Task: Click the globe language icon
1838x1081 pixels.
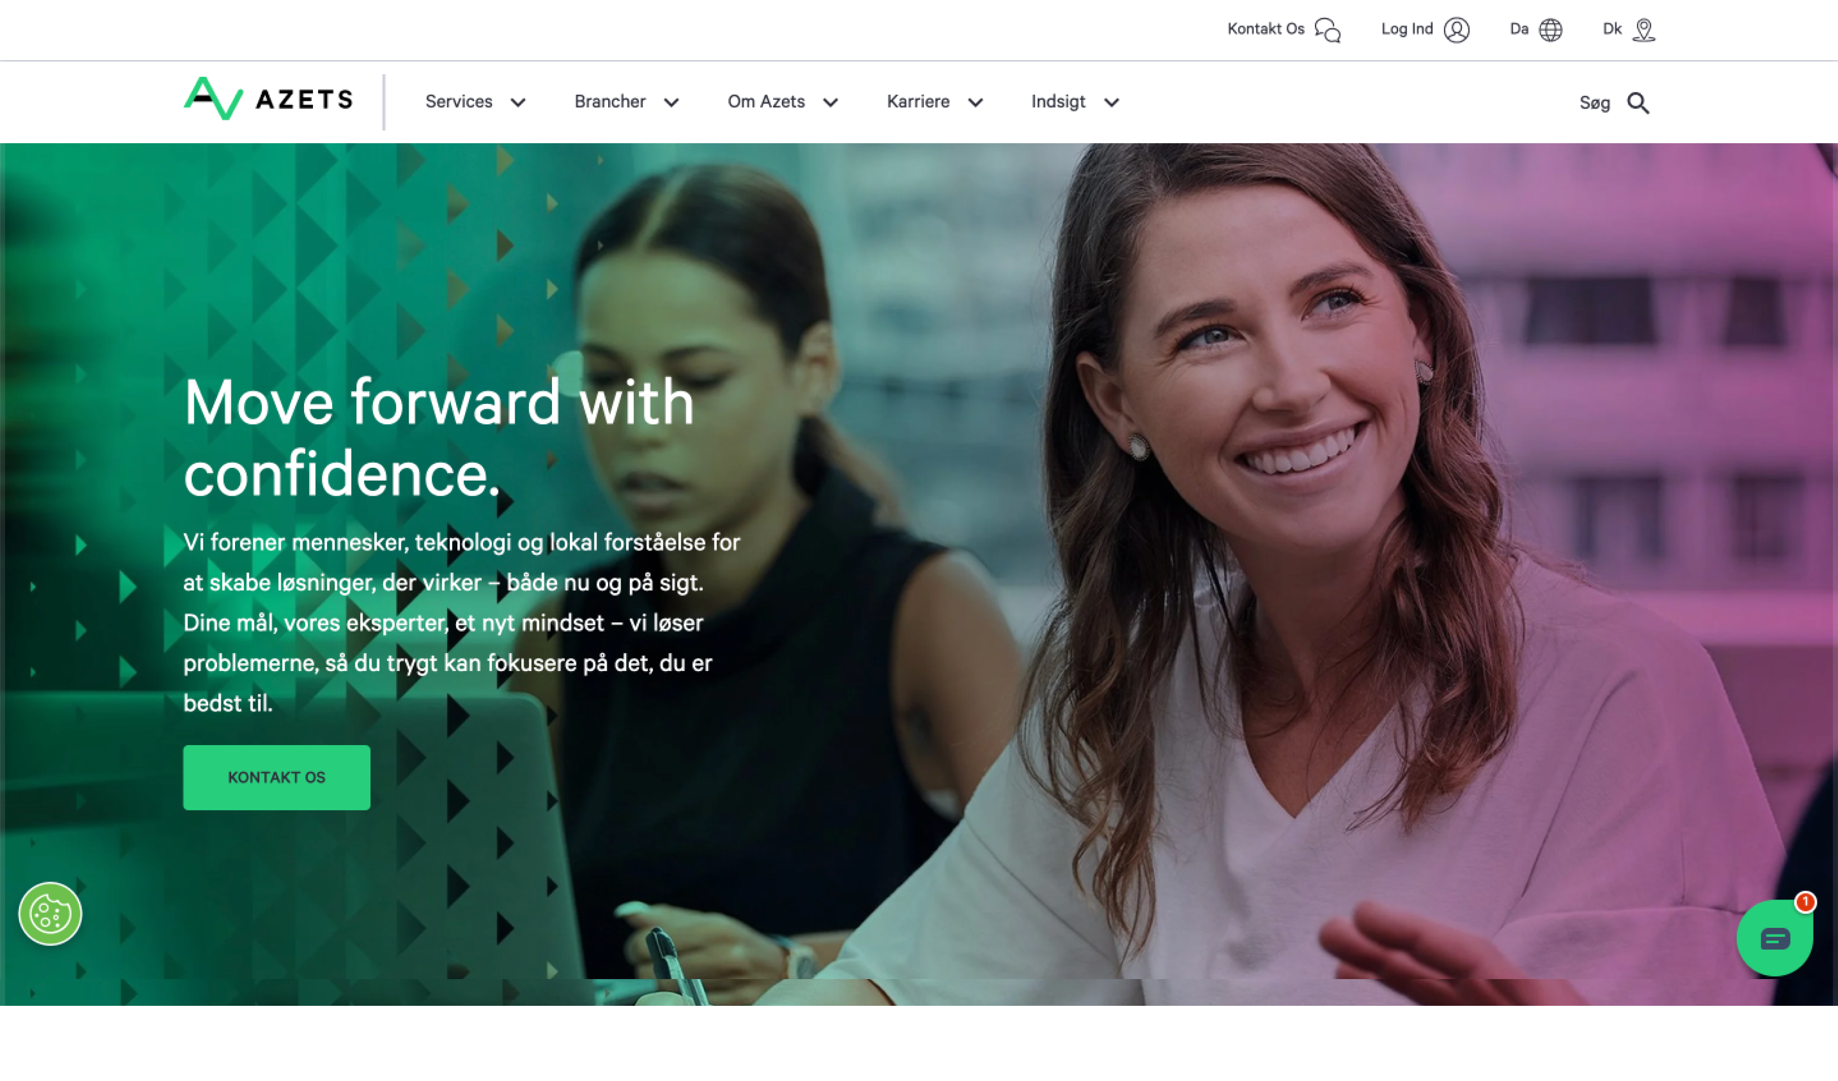Action: click(1551, 30)
